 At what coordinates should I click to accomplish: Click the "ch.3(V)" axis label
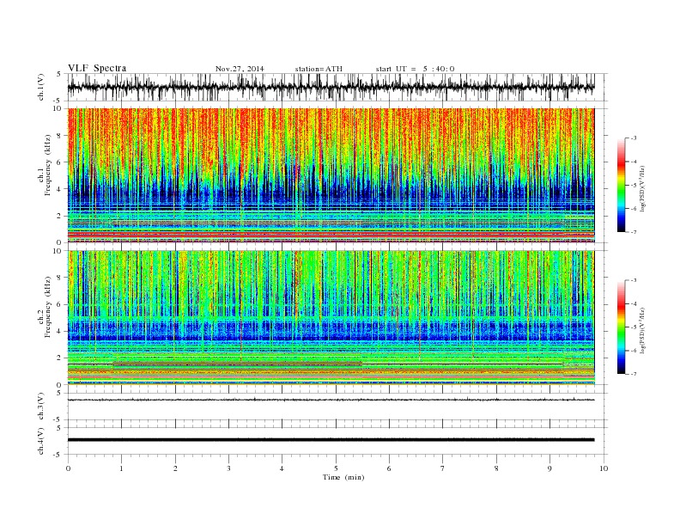click(41, 407)
